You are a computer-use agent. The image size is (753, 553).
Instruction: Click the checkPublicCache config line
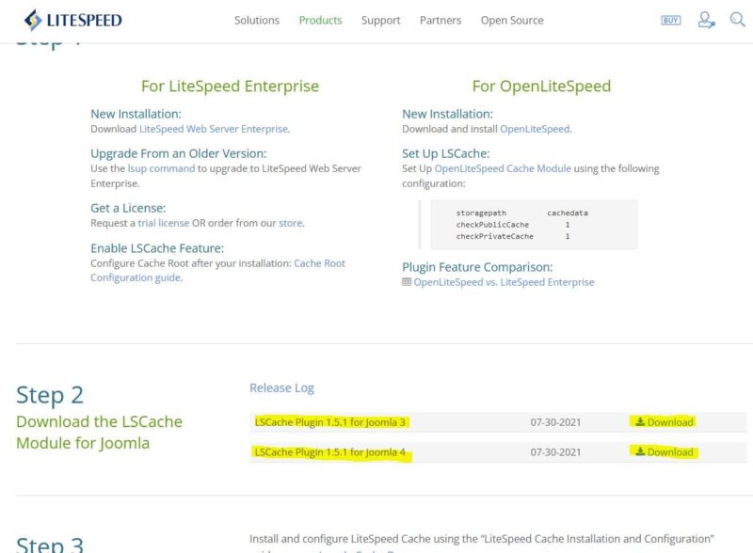tap(513, 225)
